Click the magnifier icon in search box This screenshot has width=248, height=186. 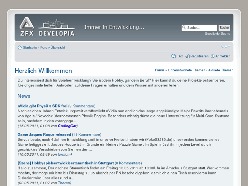pyautogui.click(x=184, y=28)
